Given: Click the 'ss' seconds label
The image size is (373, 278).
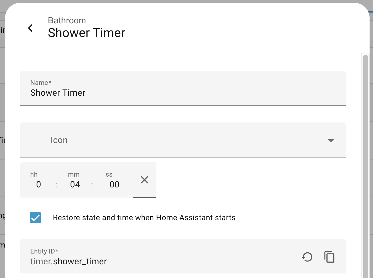Looking at the screenshot, I should (x=109, y=174).
